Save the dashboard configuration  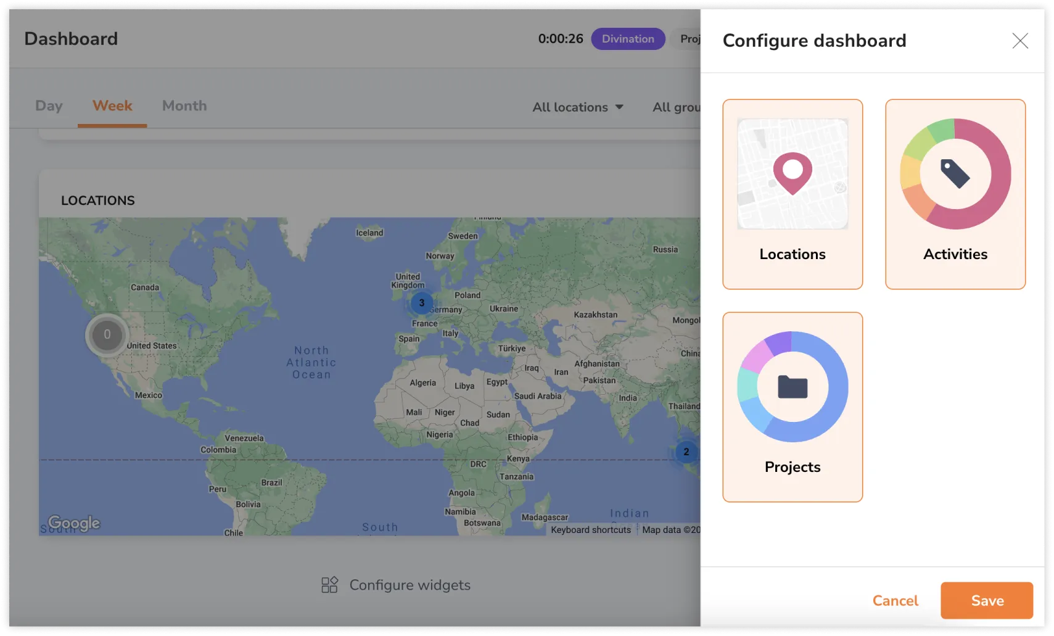pyautogui.click(x=986, y=600)
